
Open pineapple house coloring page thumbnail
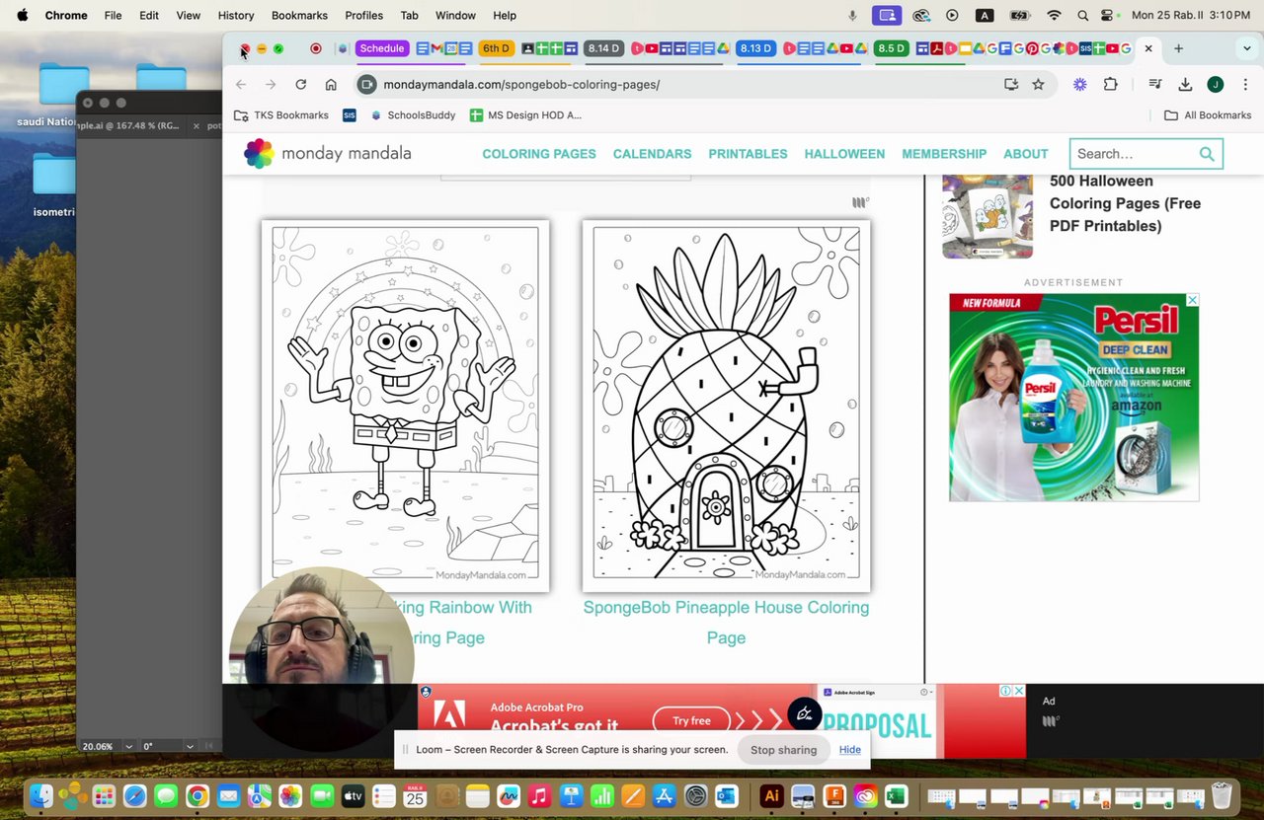726,405
